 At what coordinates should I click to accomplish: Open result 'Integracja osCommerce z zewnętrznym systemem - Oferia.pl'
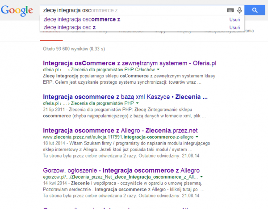coord(130,63)
